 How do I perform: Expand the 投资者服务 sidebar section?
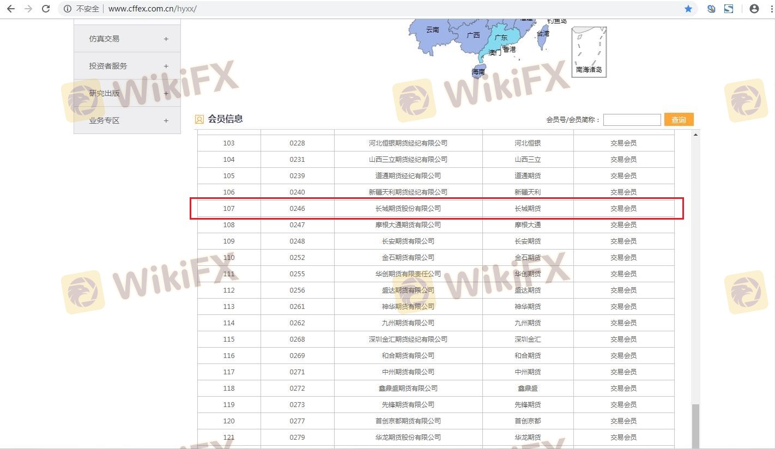pos(166,66)
